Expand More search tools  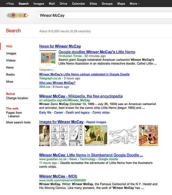pyautogui.click(x=18, y=122)
